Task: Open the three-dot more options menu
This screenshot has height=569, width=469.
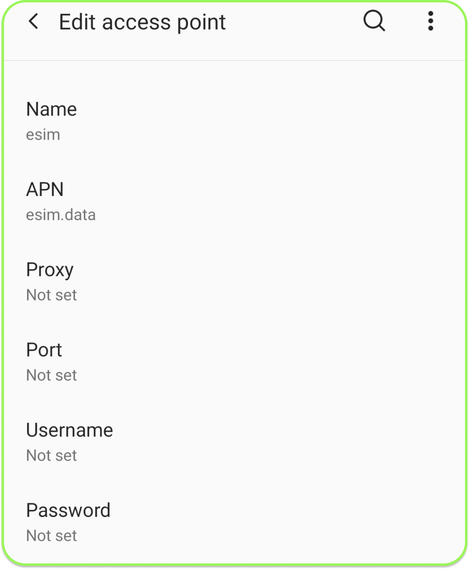Action: [430, 21]
